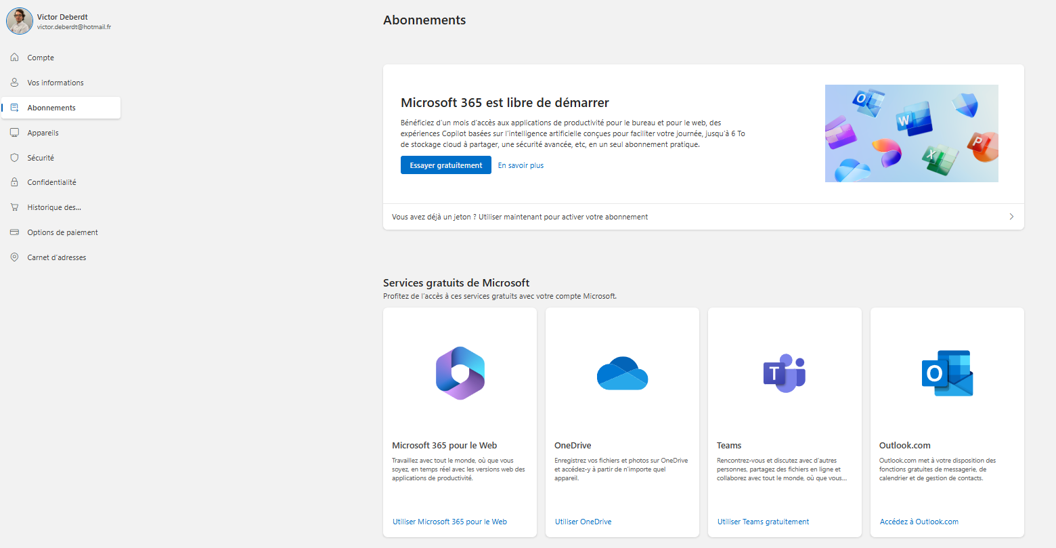The width and height of the screenshot is (1056, 548).
Task: Click the Confidentialité lock icon
Action: 14,182
